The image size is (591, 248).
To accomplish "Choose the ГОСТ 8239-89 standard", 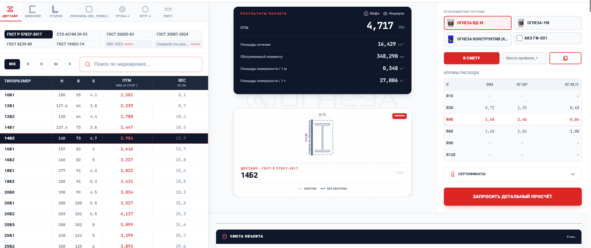I will (29, 44).
